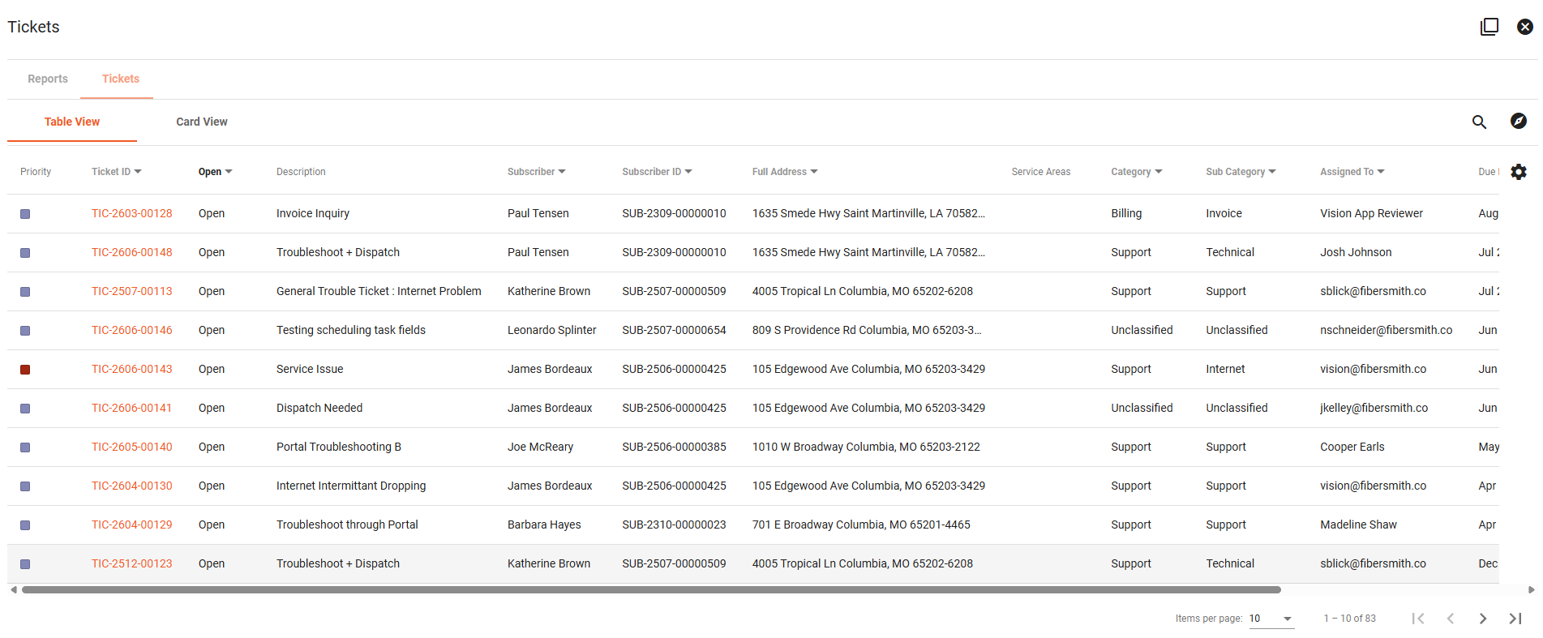Image resolution: width=1543 pixels, height=638 pixels.
Task: Click assignee 'Madeline Shaw'
Action: coord(1359,525)
